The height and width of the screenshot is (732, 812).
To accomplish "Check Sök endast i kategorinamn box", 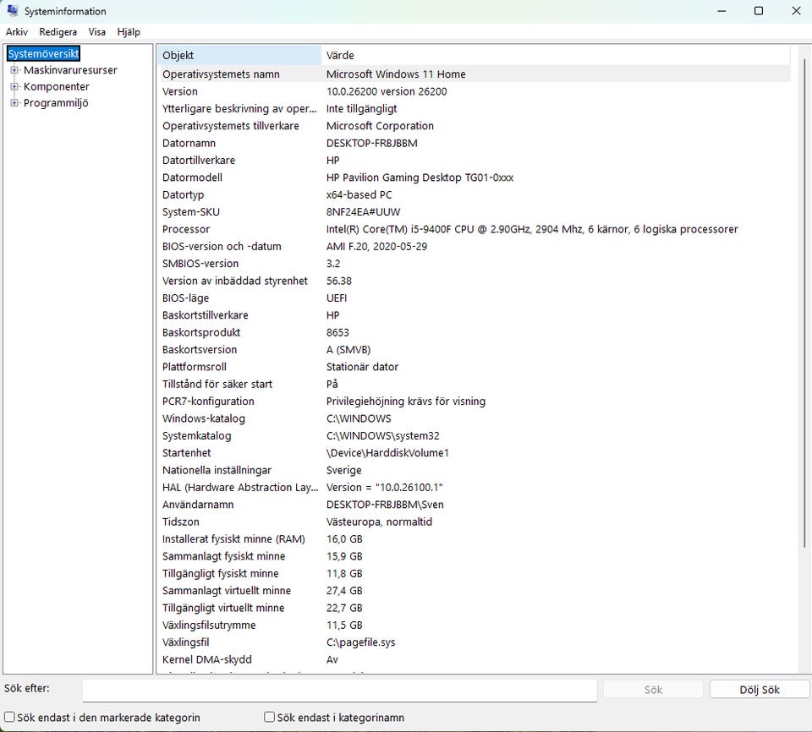I will point(270,717).
